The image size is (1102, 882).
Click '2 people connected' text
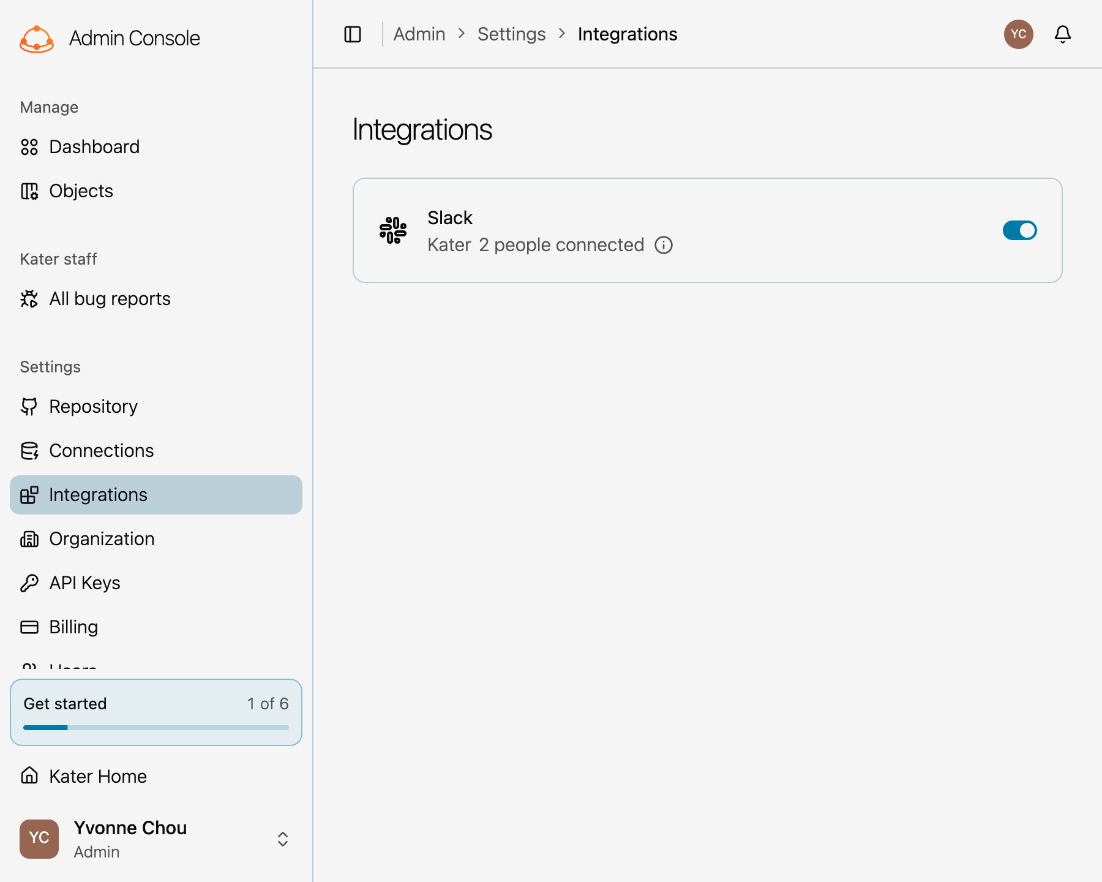pos(561,245)
